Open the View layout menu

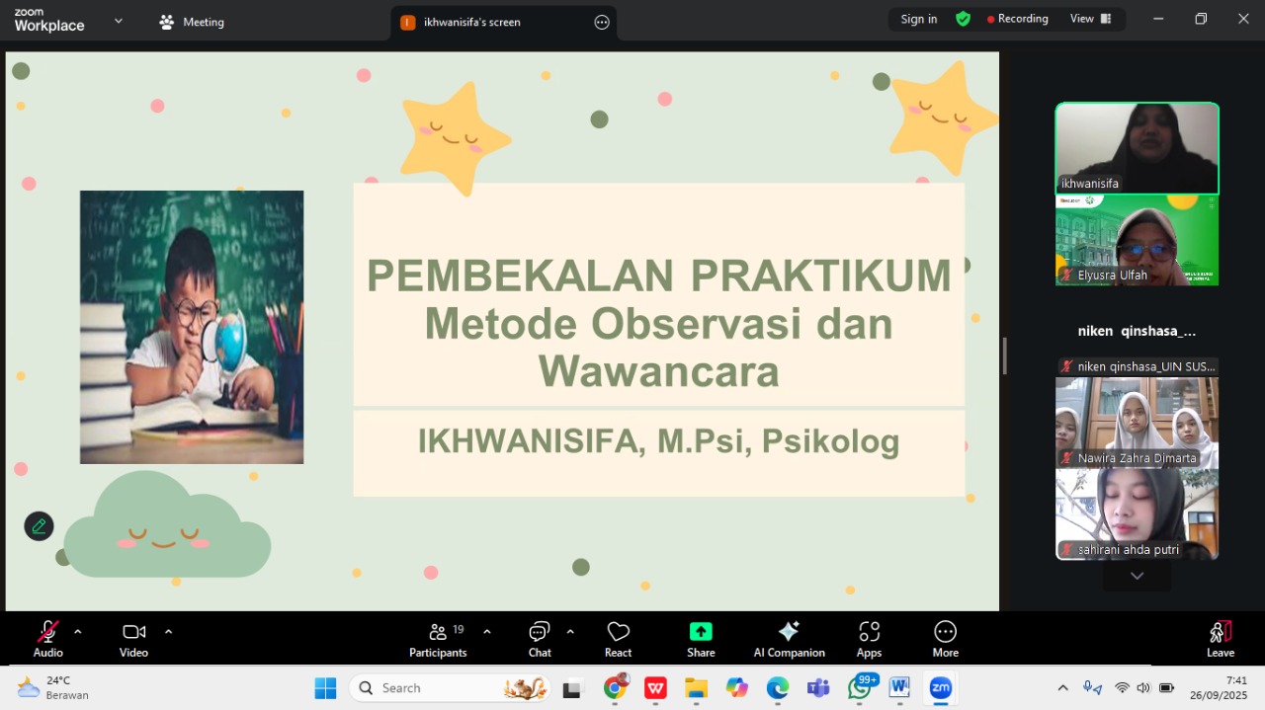coord(1090,19)
